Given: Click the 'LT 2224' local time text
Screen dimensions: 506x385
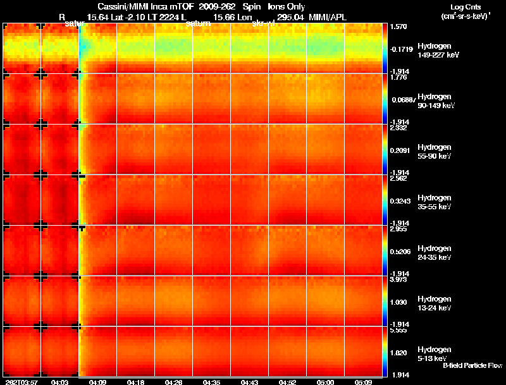Looking at the screenshot, I should click(x=162, y=18).
